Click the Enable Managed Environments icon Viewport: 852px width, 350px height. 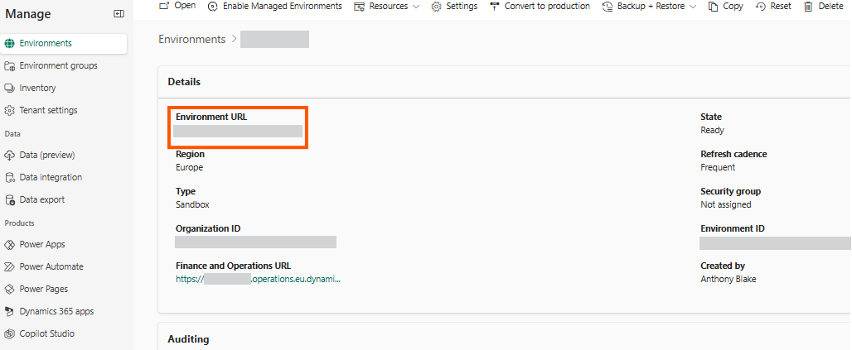pyautogui.click(x=213, y=7)
